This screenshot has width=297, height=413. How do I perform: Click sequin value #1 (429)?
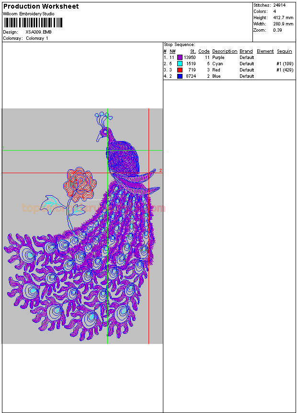click(285, 70)
